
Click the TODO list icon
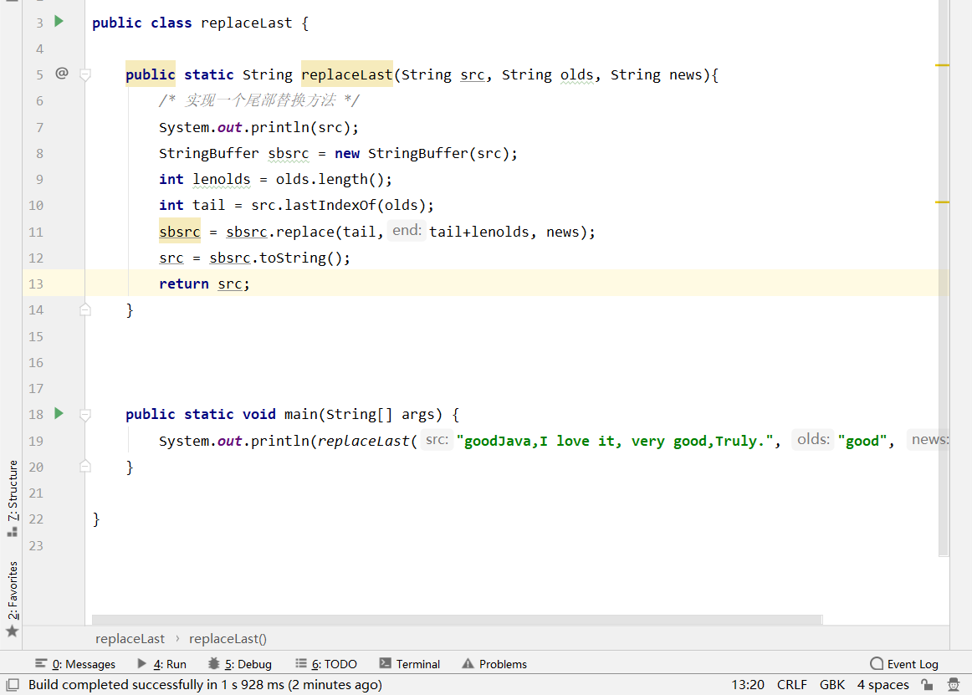pos(300,663)
